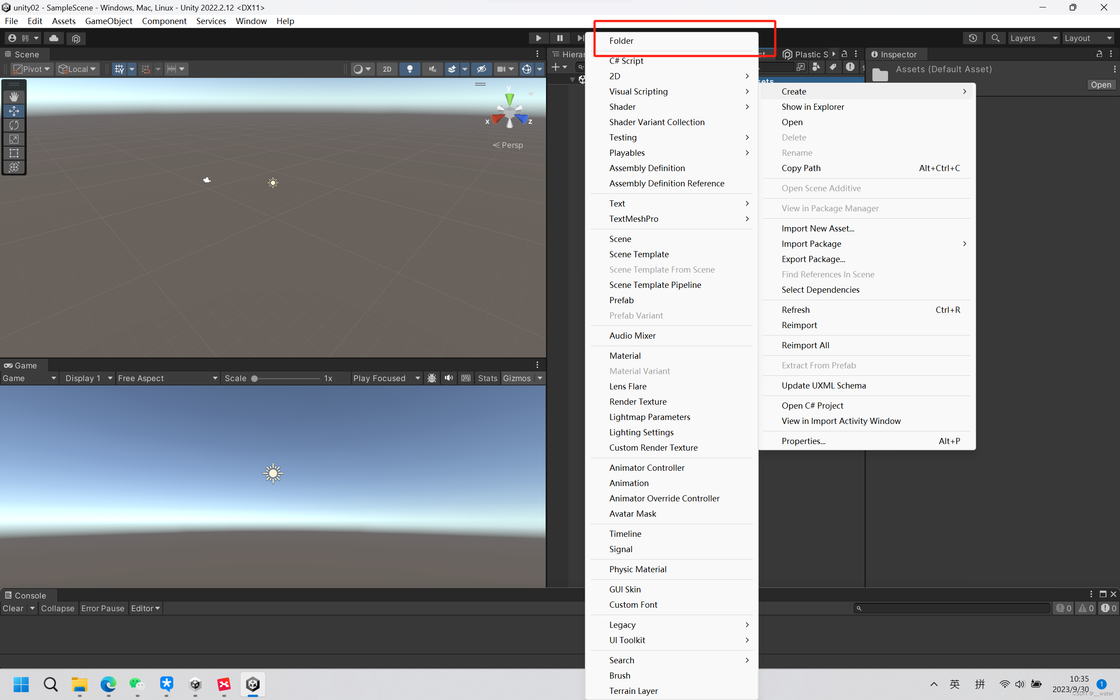Select the Rect transform tool
This screenshot has width=1120, height=700.
click(x=14, y=153)
